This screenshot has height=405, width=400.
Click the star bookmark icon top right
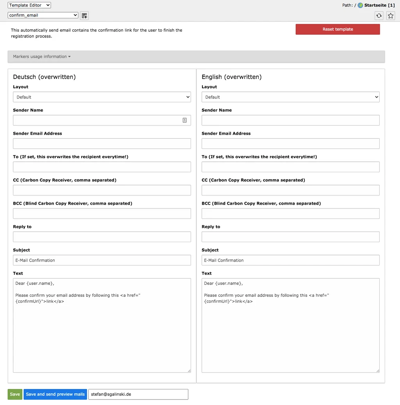[390, 16]
